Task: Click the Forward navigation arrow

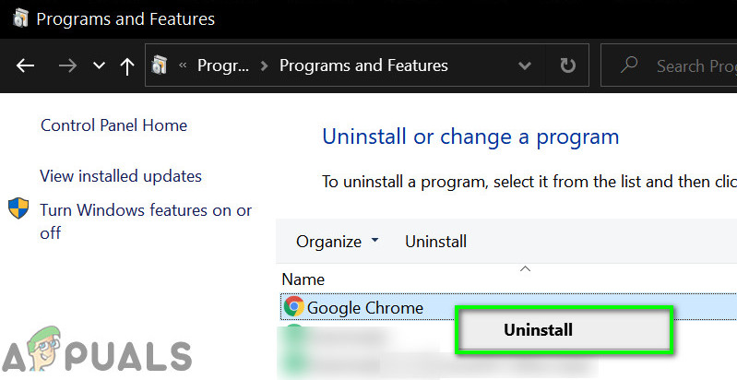Action: pyautogui.click(x=67, y=65)
